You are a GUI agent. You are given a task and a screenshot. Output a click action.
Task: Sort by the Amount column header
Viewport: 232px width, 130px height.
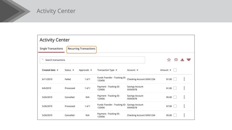(x=164, y=70)
